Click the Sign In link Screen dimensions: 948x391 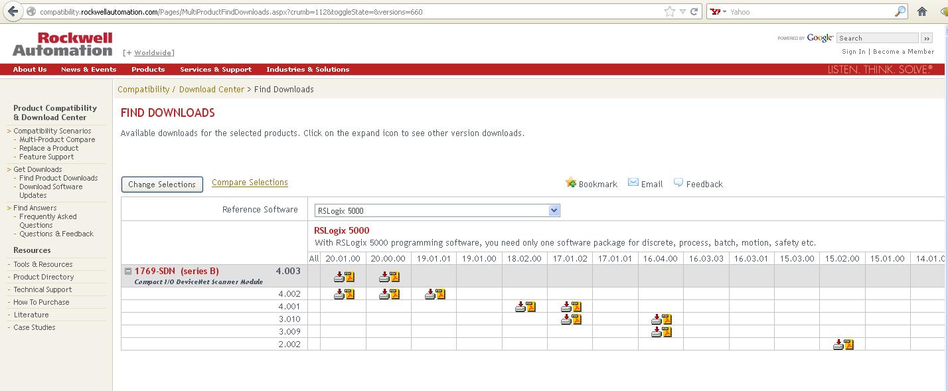(854, 52)
